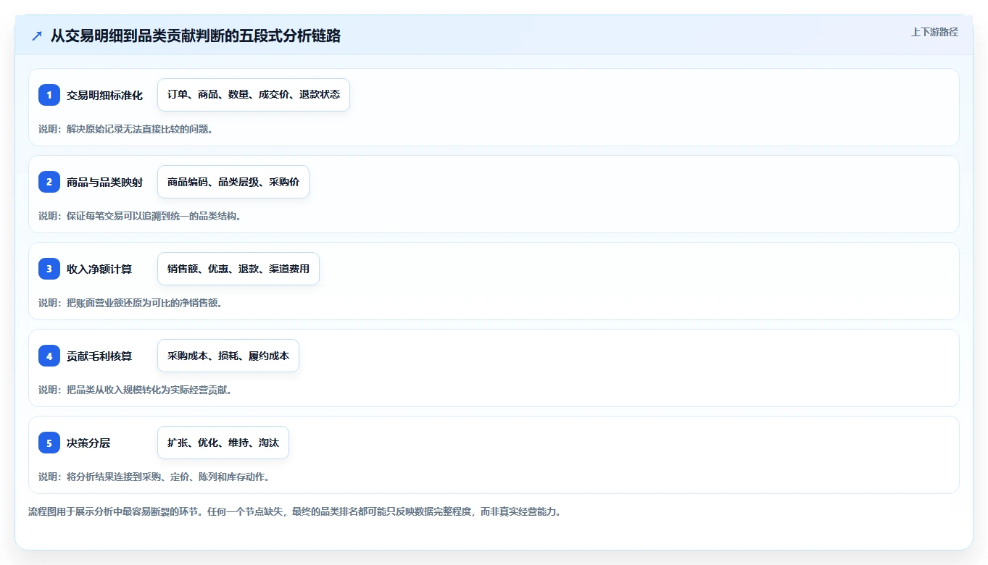This screenshot has height=565, width=988.
Task: Click the note 将分析结果连接到采购、定价、陈列和库存动作
Action: click(154, 477)
